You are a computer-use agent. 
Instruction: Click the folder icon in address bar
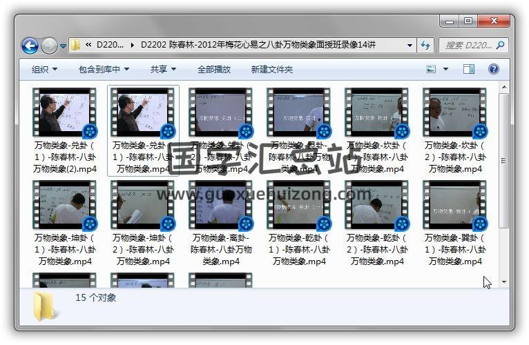76,45
